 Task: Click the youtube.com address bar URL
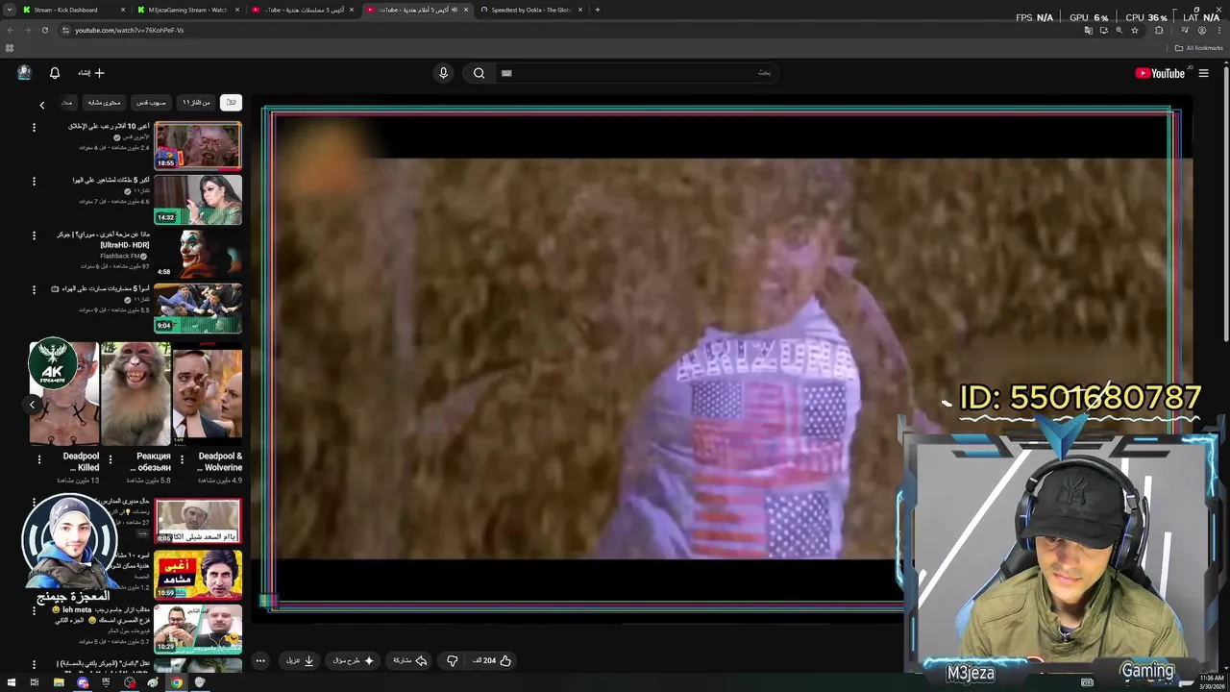pos(130,30)
